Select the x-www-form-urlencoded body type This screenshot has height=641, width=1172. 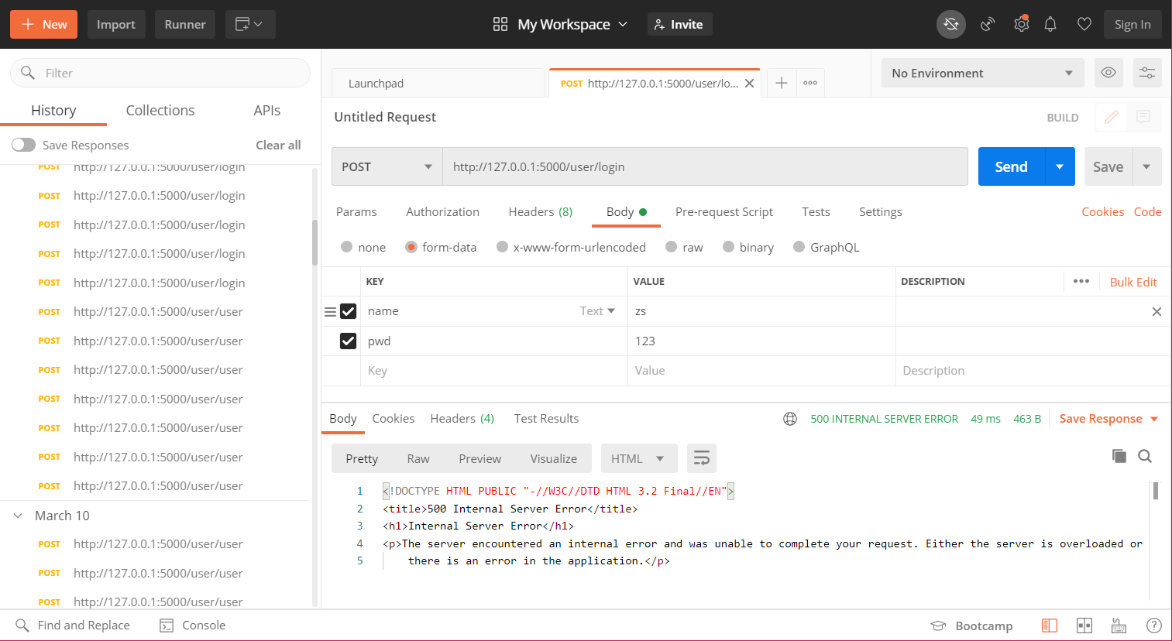(502, 247)
